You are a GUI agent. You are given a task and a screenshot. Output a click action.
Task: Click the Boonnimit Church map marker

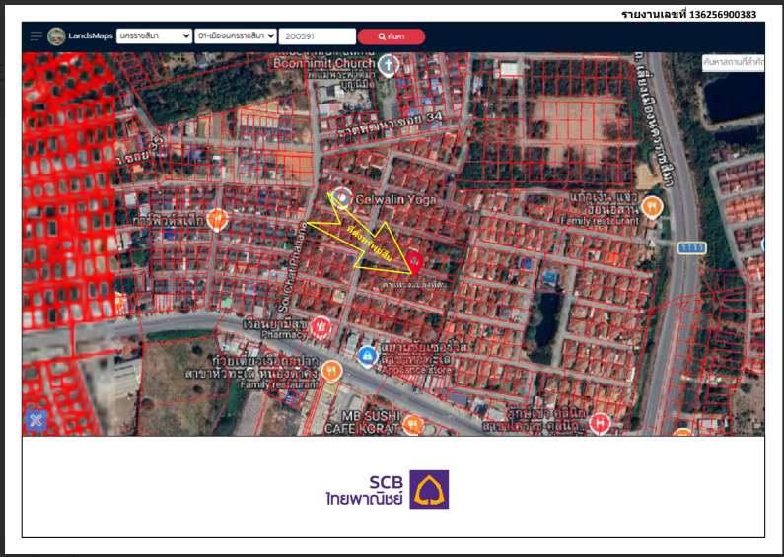[x=388, y=65]
